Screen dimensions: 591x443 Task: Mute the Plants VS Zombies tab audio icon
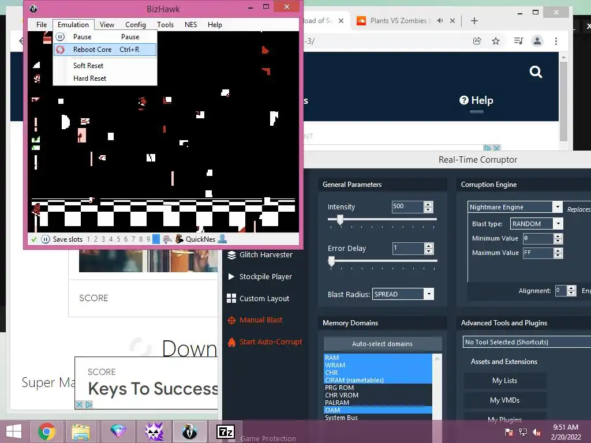click(440, 21)
